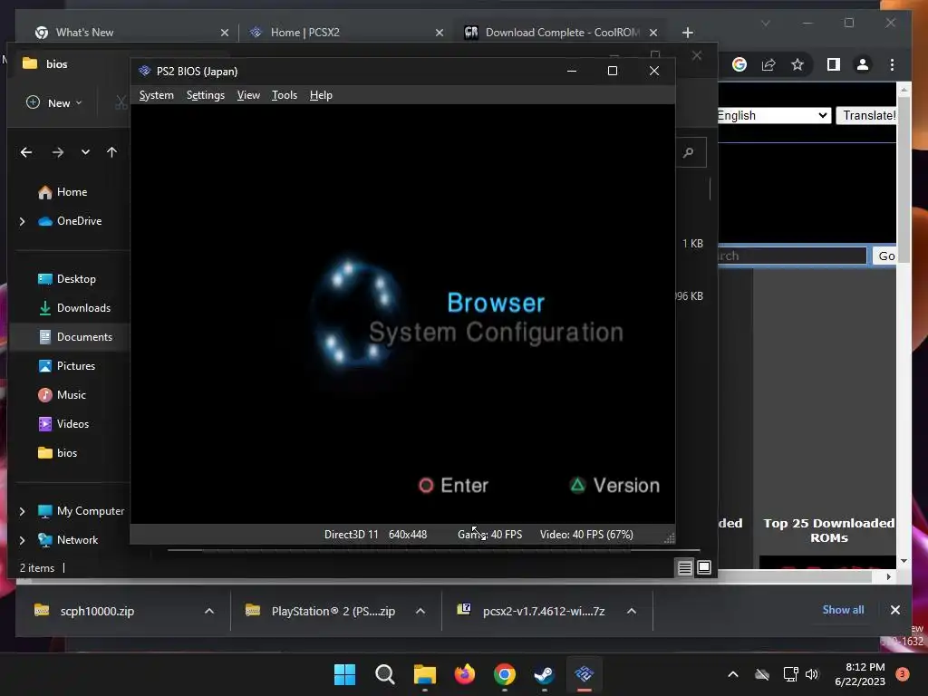The image size is (928, 696).
Task: Open Chrome profile icon
Action: click(x=863, y=64)
